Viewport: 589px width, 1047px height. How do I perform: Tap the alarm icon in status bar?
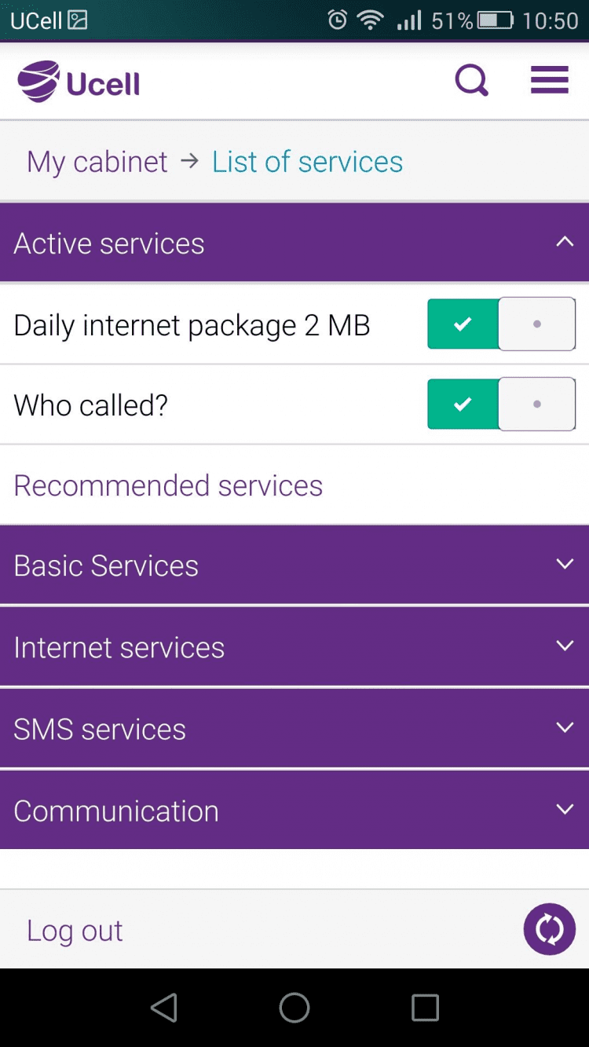[x=338, y=20]
